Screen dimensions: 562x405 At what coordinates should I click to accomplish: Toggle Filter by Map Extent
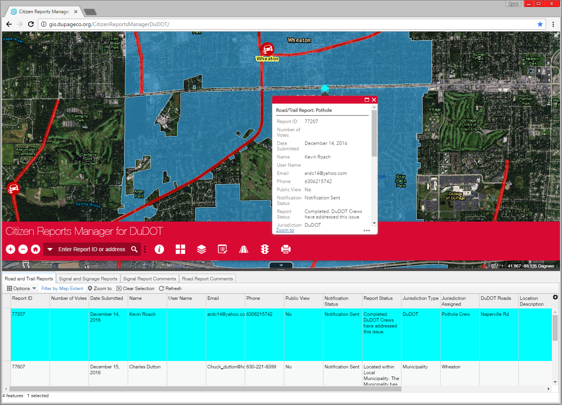62,288
